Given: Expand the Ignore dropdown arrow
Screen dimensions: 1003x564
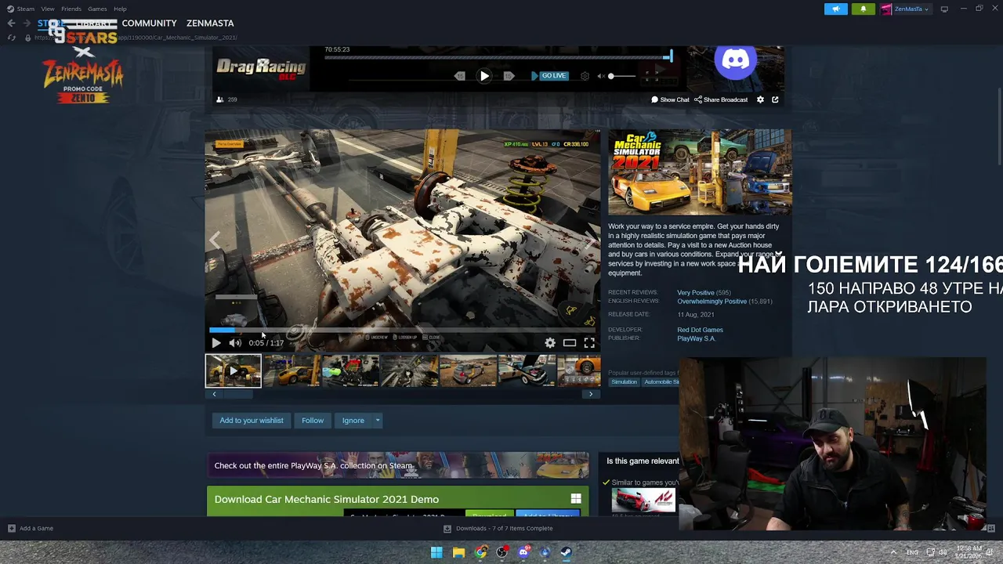Looking at the screenshot, I should (x=378, y=421).
